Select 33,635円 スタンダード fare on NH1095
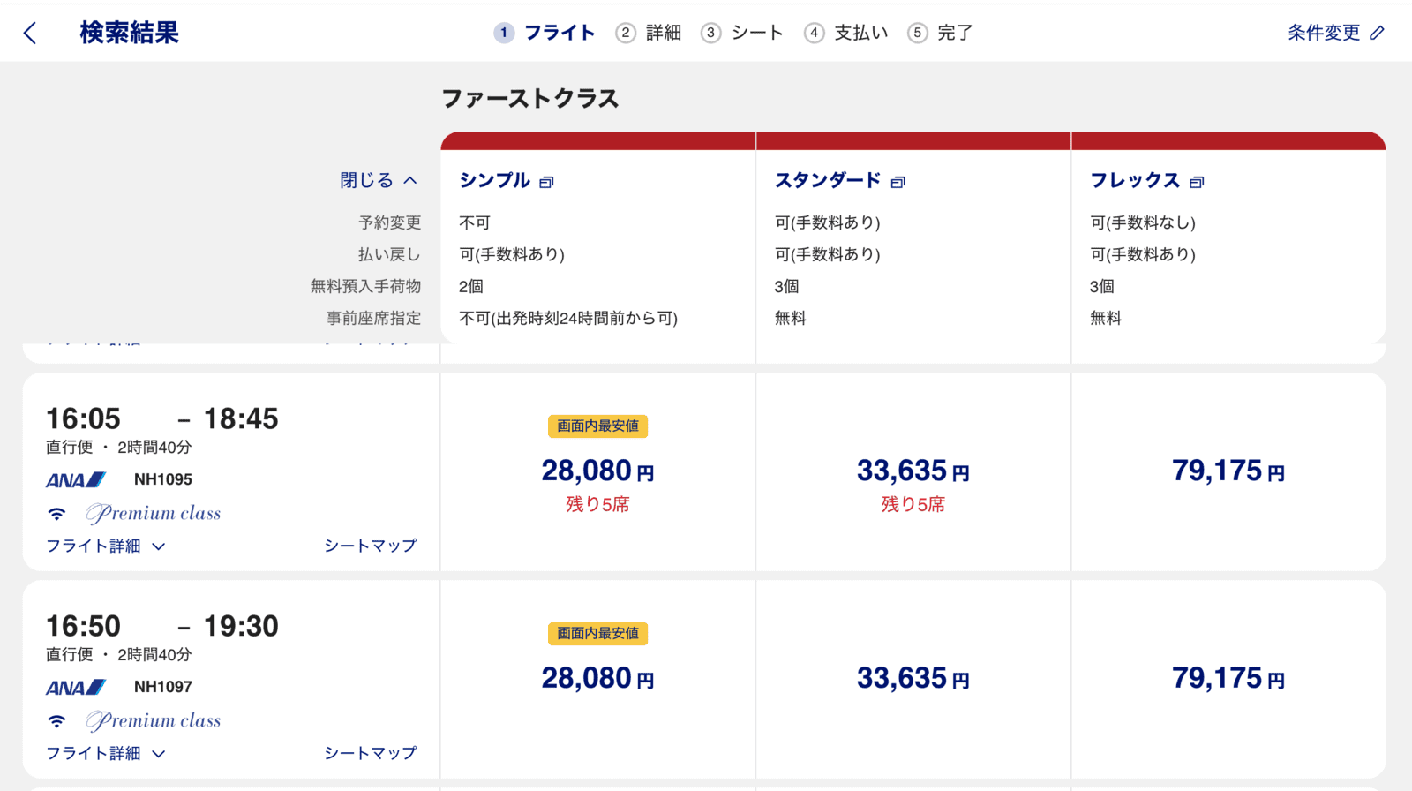This screenshot has width=1412, height=791. (x=913, y=471)
